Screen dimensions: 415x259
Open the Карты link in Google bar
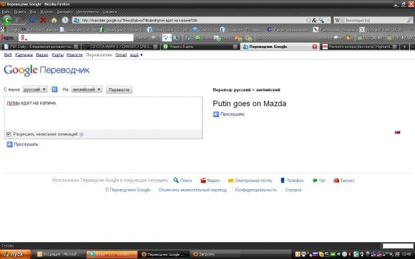click(58, 55)
